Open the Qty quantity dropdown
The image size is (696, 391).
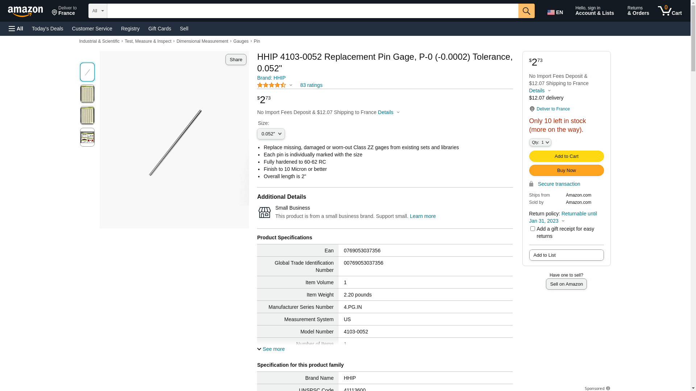pyautogui.click(x=540, y=142)
